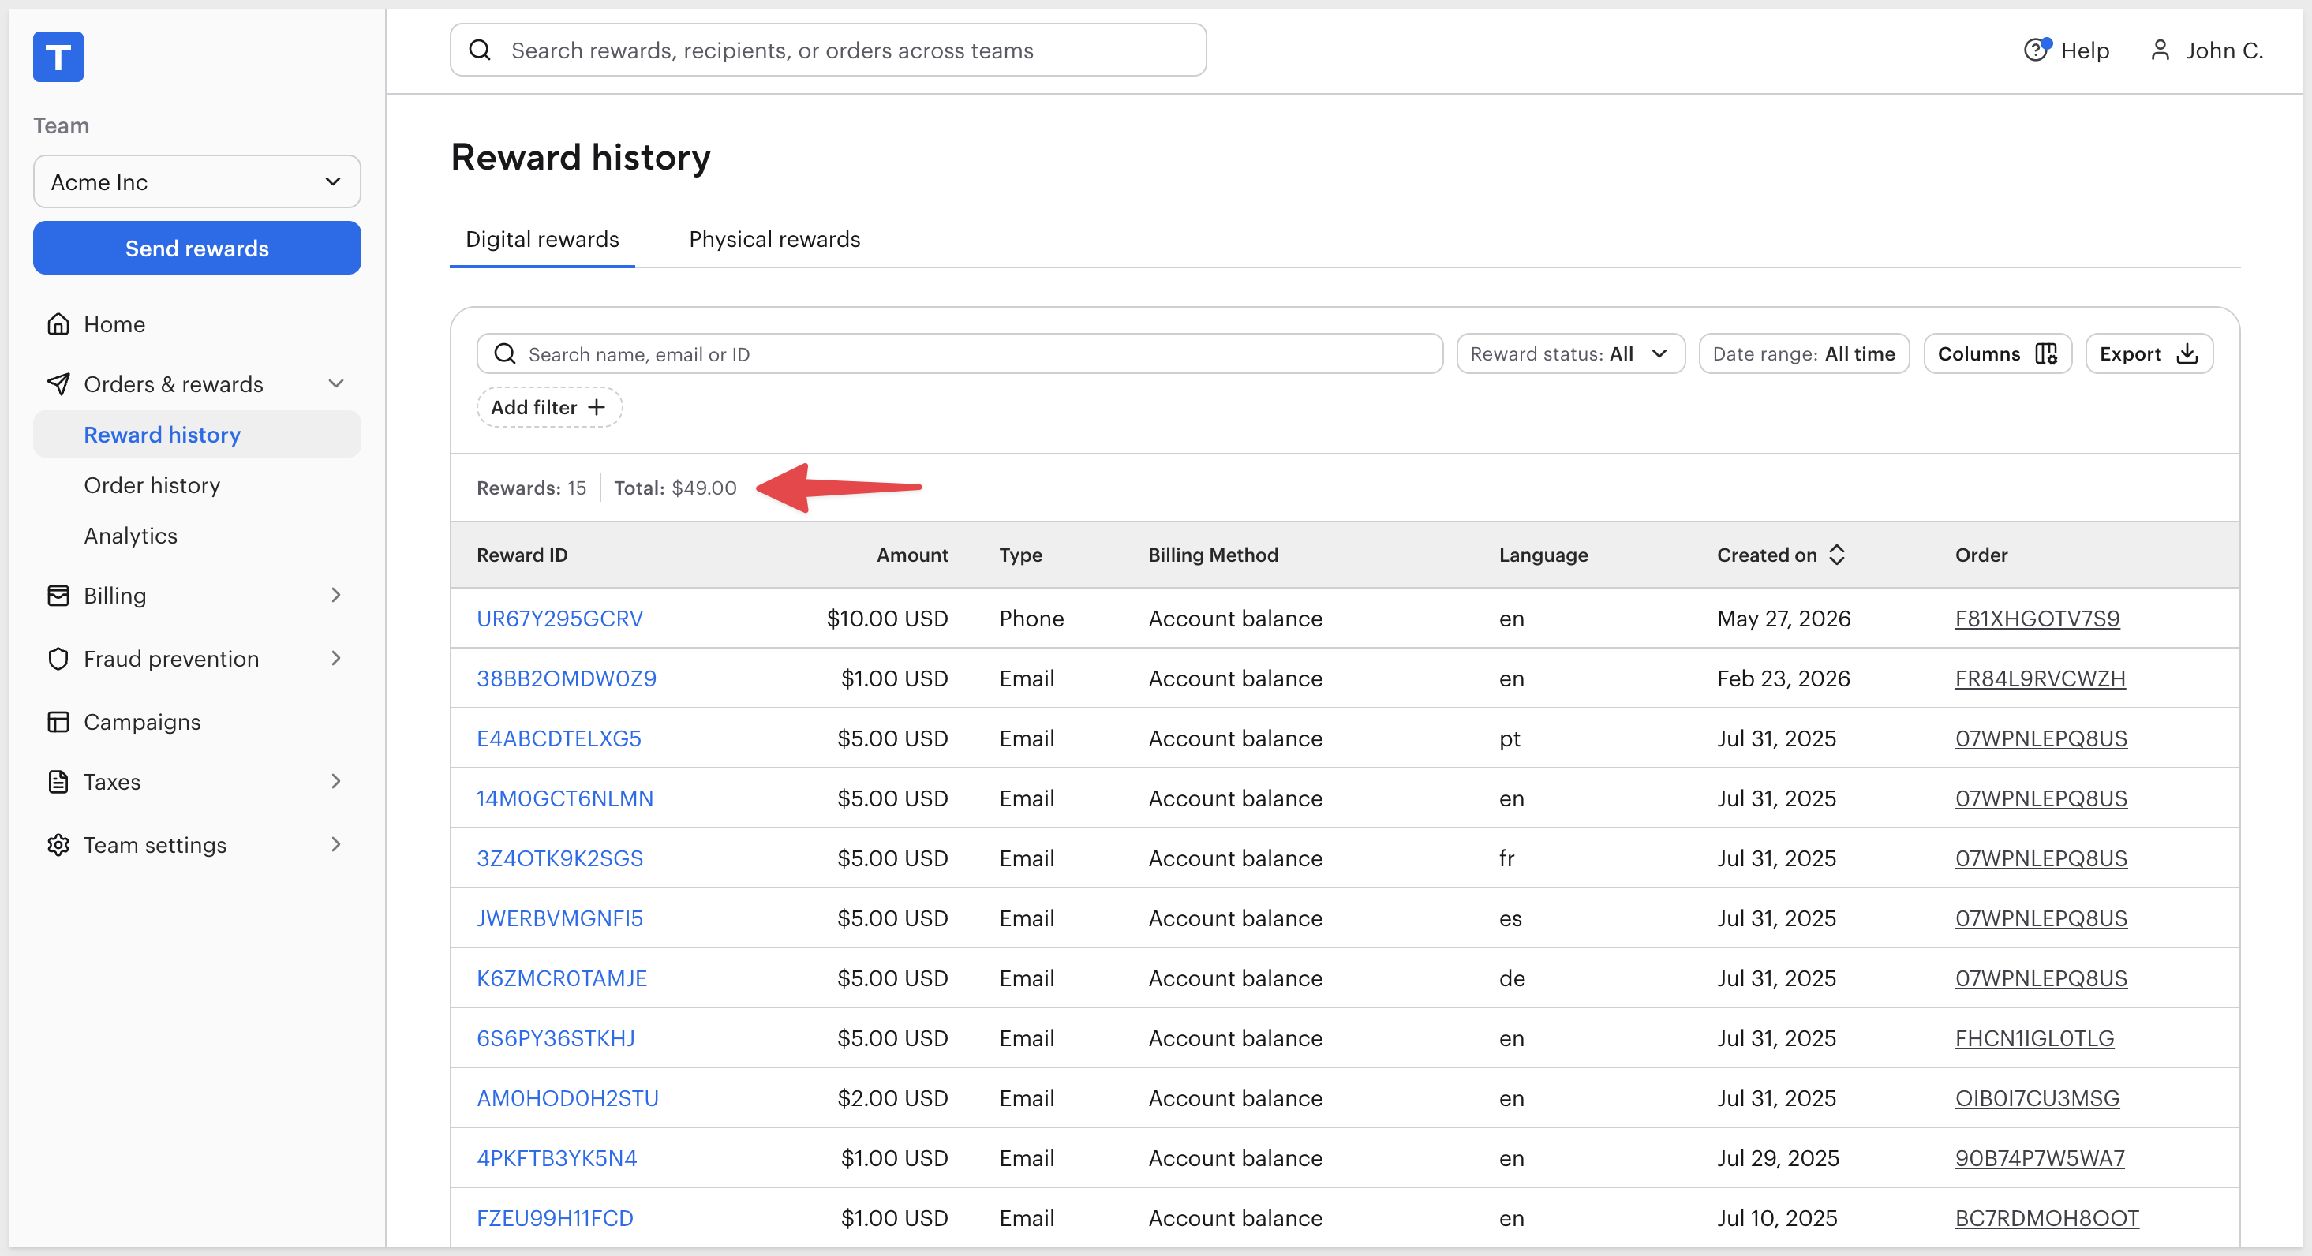Click the Help link text
The image size is (2312, 1256).
tap(2085, 50)
